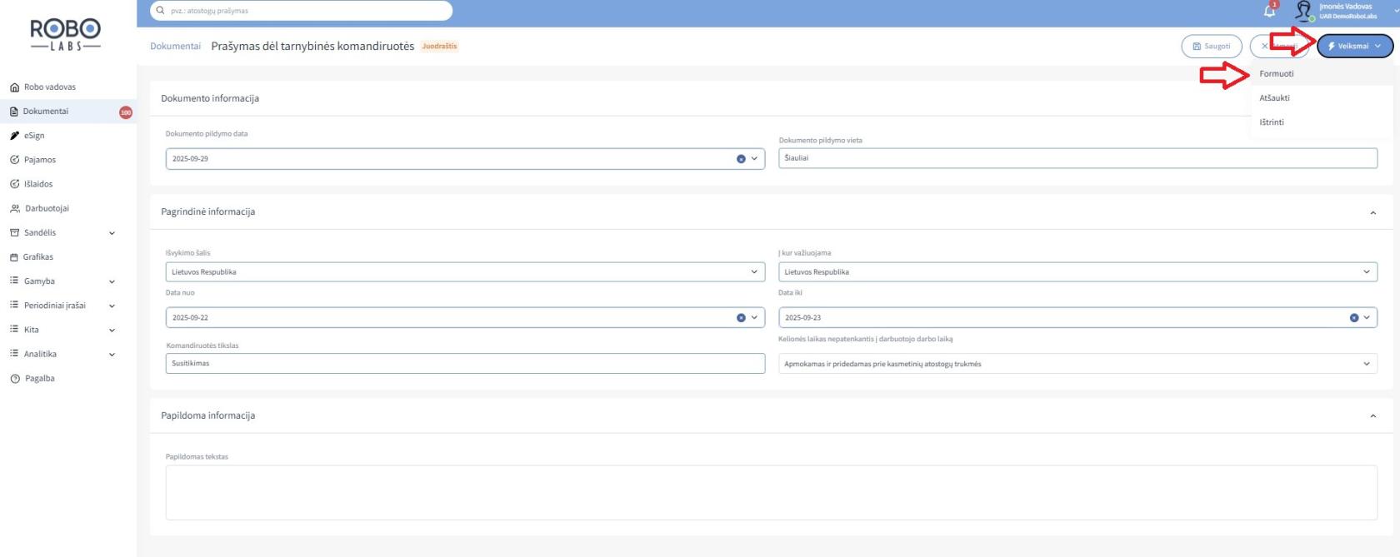Clear the Data iki date value

(1354, 317)
